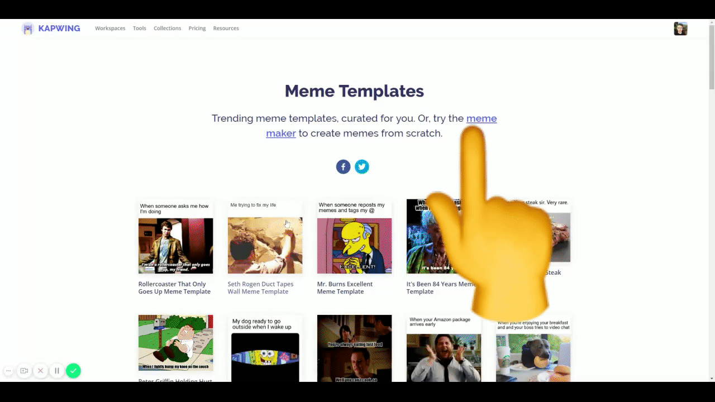Open the Tools menu
715x402 pixels.
coord(139,28)
